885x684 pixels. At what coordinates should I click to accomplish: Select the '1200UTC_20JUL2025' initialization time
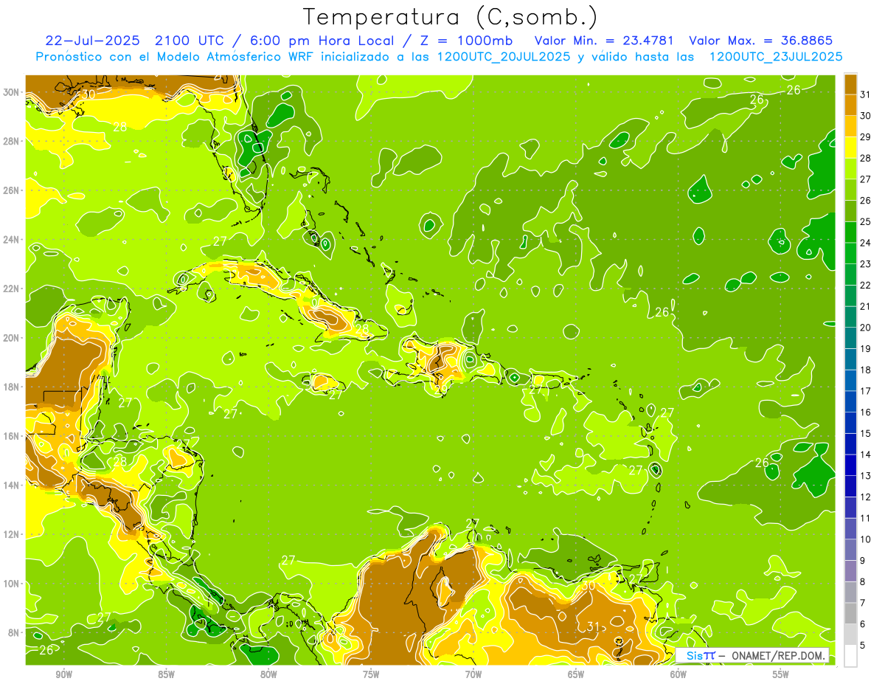(x=503, y=56)
